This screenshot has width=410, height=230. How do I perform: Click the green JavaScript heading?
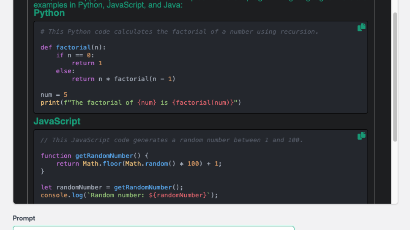[57, 122]
